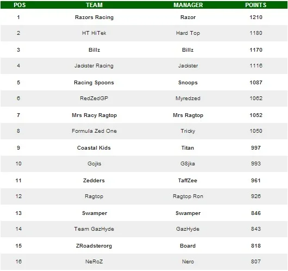Click the points value 846

coord(256,213)
